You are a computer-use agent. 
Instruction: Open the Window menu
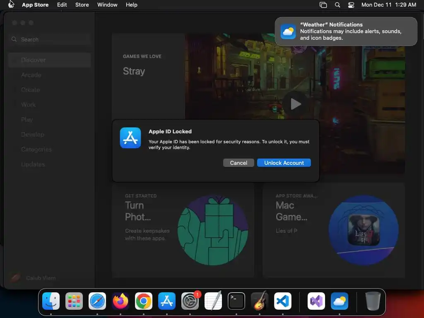(x=107, y=5)
